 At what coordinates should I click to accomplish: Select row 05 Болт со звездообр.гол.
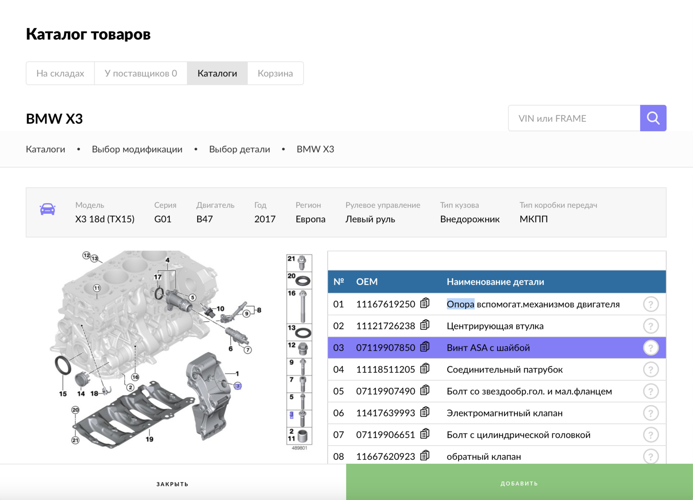[x=529, y=391]
